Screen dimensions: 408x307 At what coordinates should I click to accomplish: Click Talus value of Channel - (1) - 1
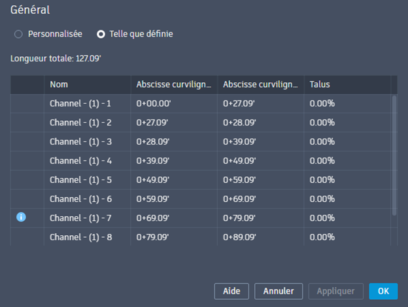(x=322, y=103)
